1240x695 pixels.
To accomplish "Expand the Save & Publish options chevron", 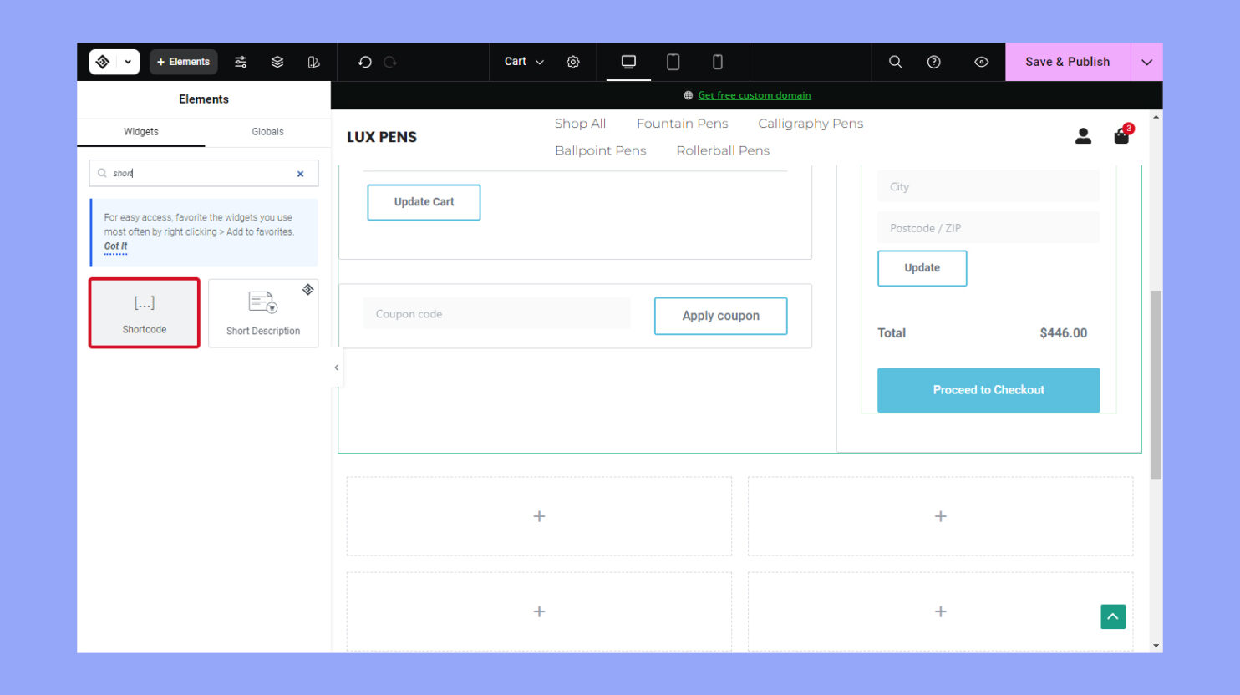I will click(x=1146, y=61).
